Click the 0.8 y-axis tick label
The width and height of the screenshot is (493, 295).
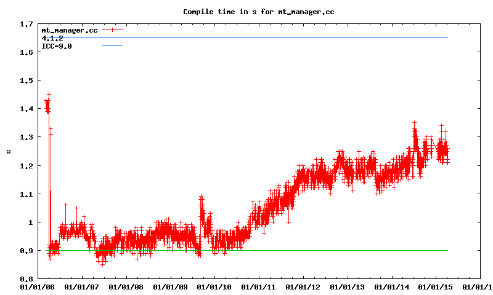click(26, 279)
